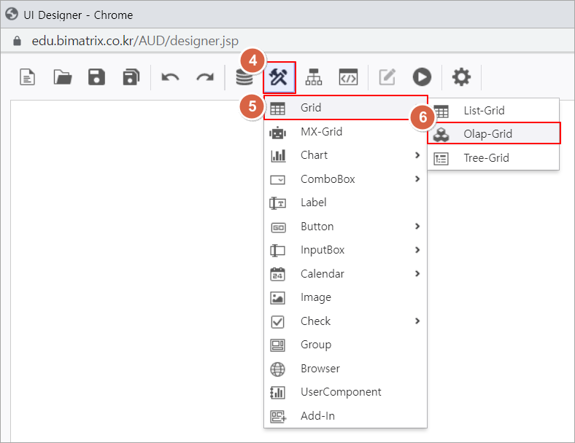Viewport: 575px width, 443px height.
Task: Run the report with the play icon
Action: click(422, 77)
